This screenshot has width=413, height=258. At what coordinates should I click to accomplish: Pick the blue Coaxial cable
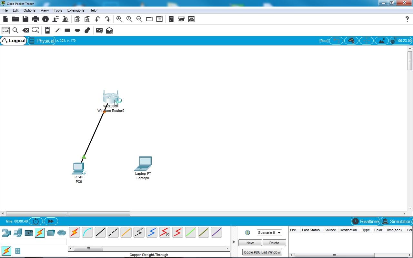pyautogui.click(x=152, y=232)
